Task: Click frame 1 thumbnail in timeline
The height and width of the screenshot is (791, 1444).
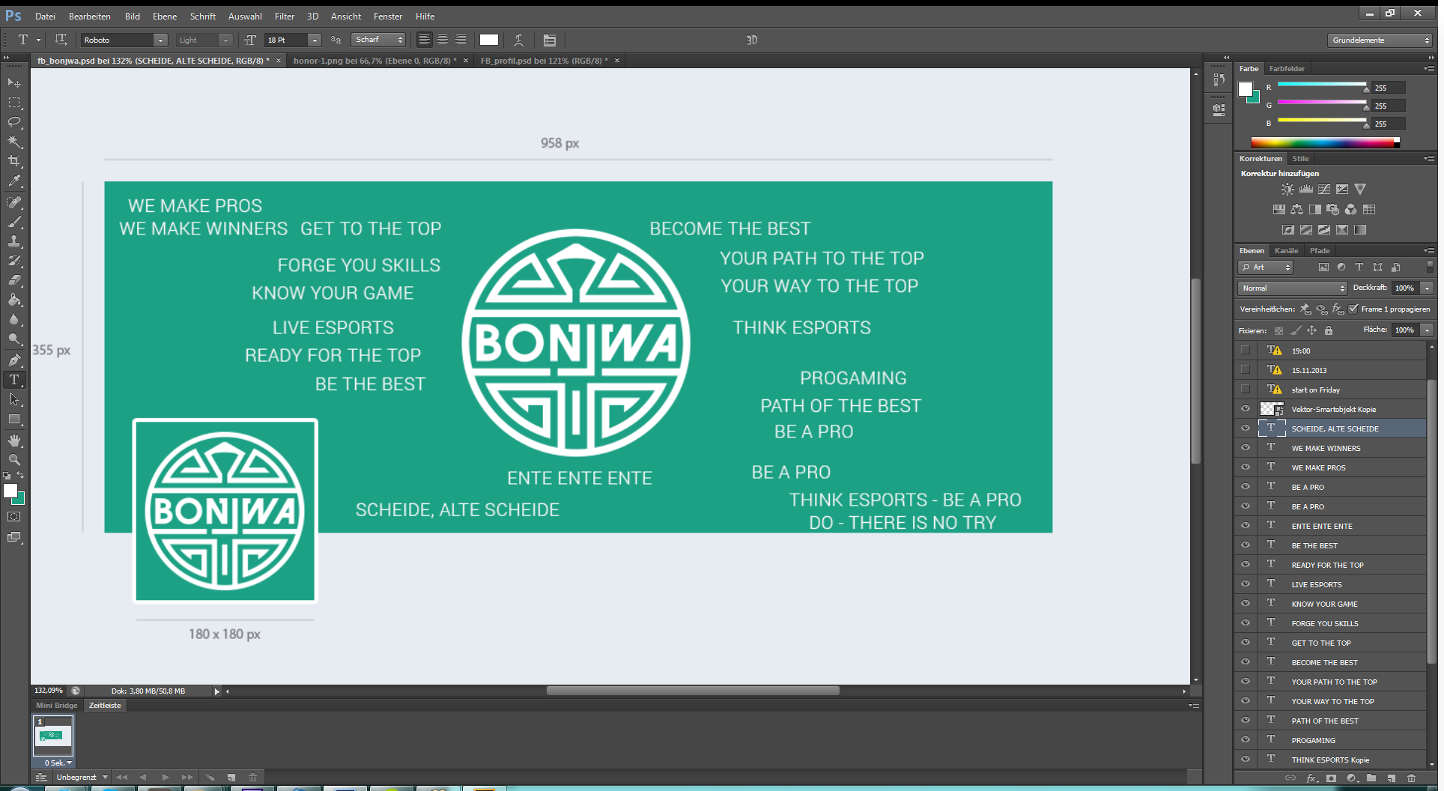Action: [54, 736]
